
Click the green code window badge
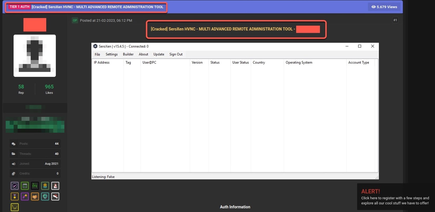point(25,186)
